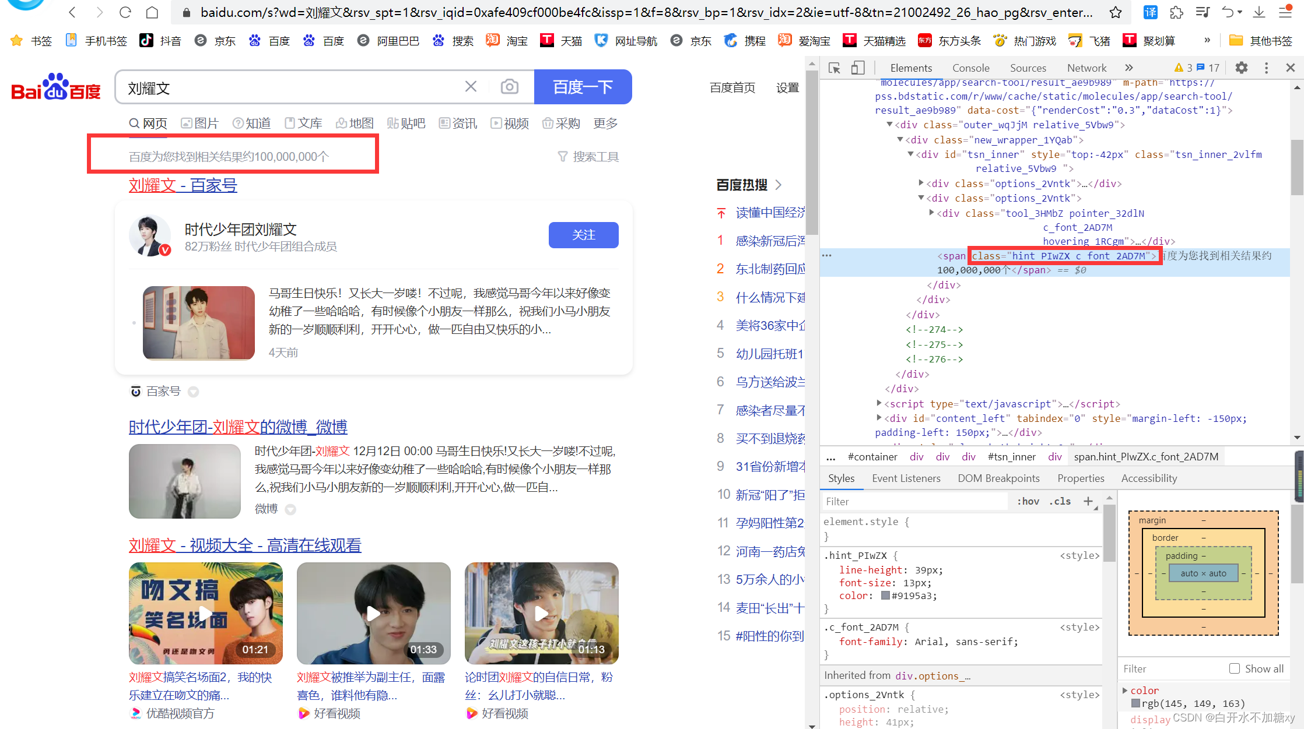1304x729 pixels.
Task: Collapse div outer_wqJjM node
Action: click(x=889, y=124)
